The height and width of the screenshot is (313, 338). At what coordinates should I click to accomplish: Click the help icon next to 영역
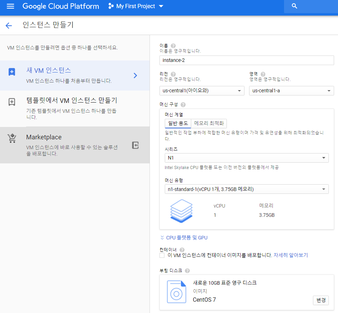click(x=263, y=74)
